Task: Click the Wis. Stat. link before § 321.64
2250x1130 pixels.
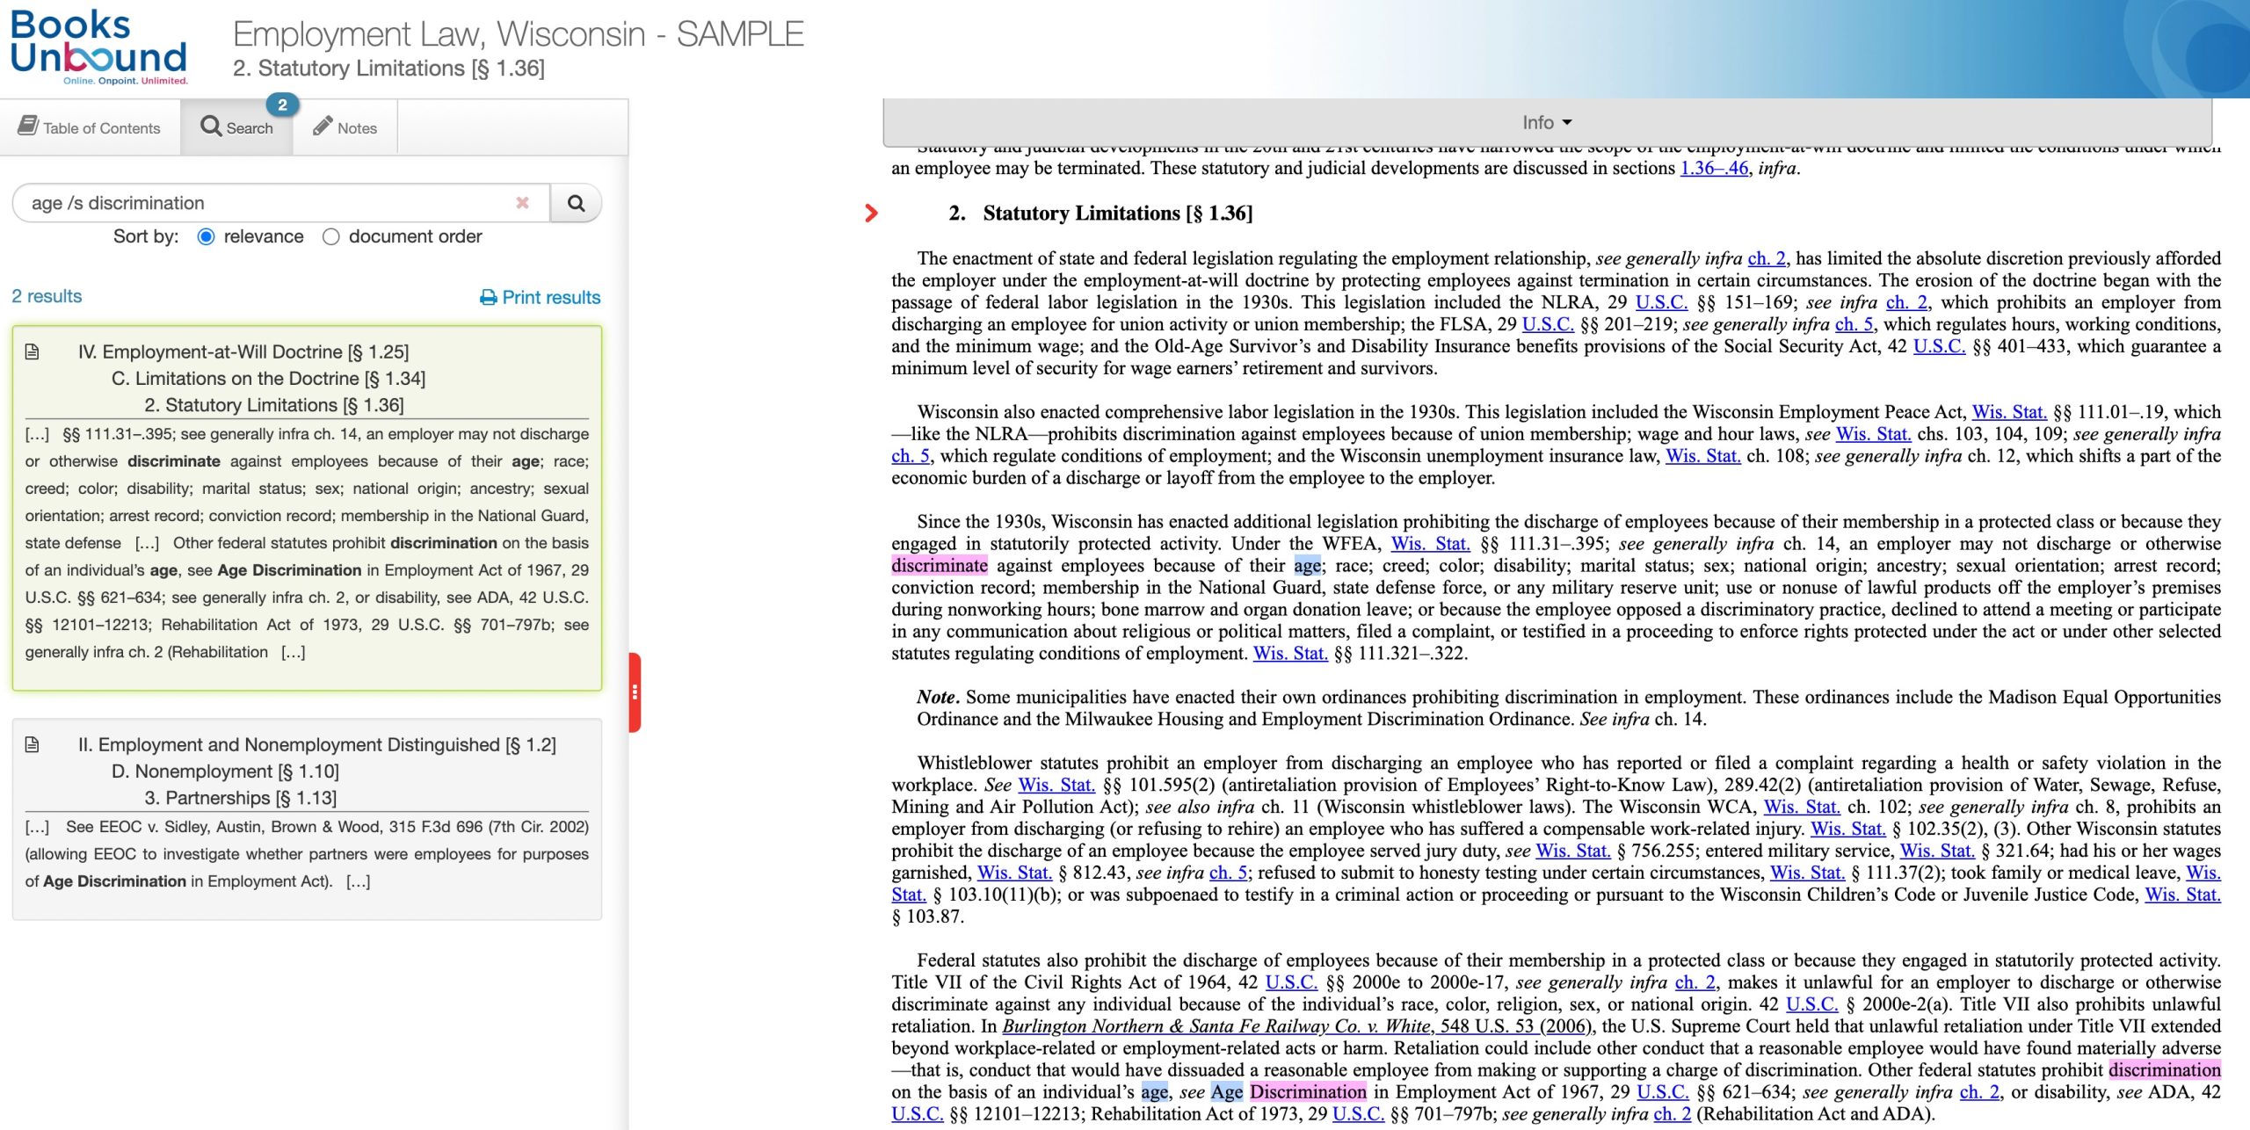Action: point(1937,850)
